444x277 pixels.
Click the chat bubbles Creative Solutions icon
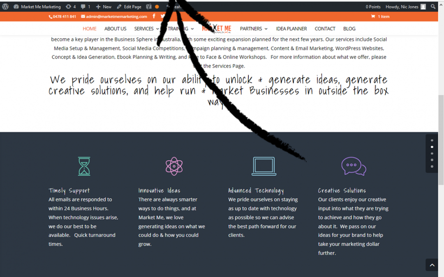tap(354, 166)
